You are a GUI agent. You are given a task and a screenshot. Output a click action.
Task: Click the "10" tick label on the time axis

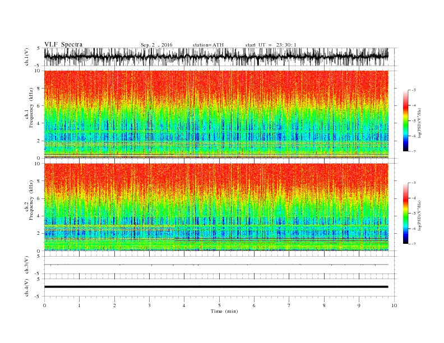click(394, 305)
